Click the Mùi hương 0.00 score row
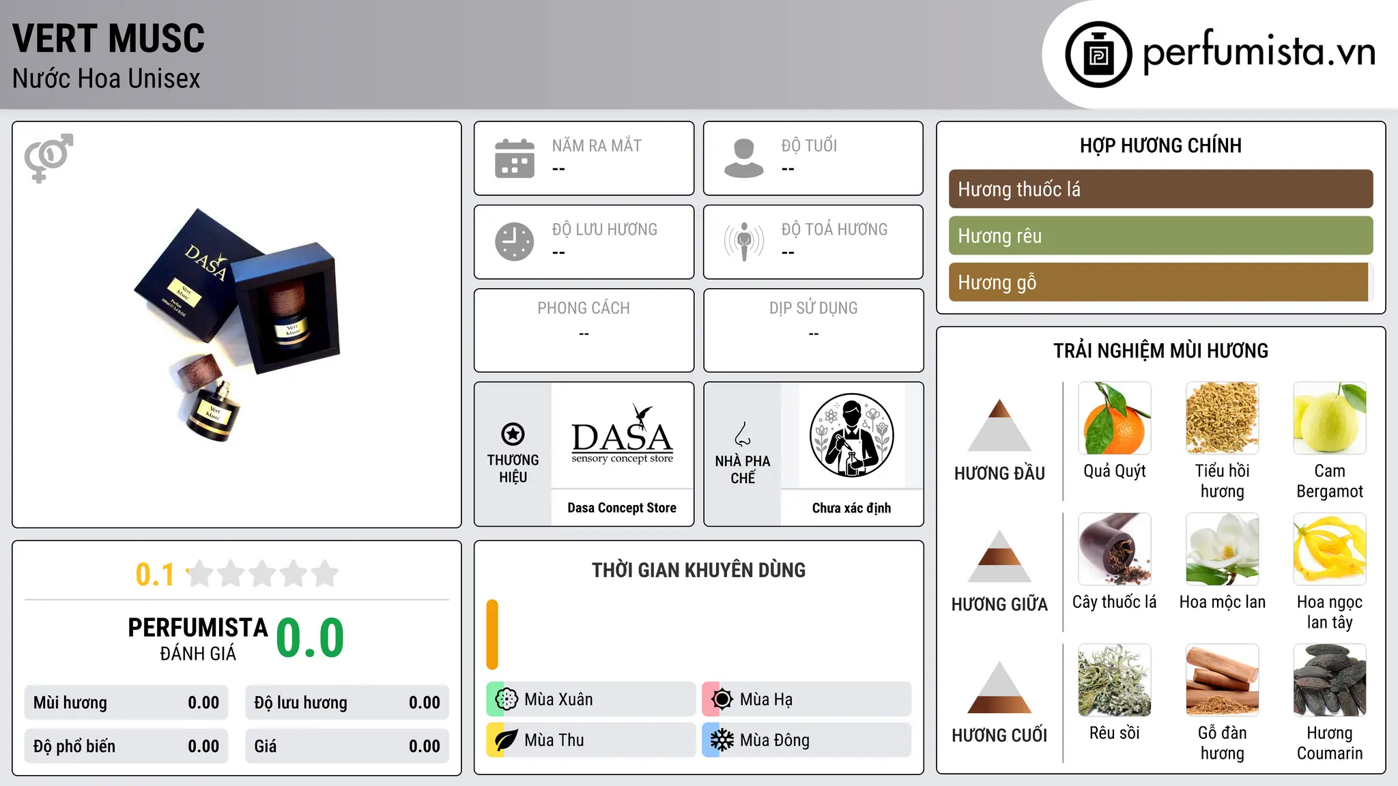 coord(126,703)
